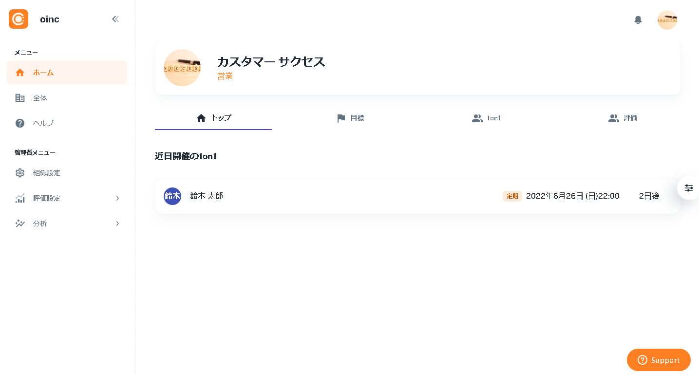Viewport: 699px width, 374px height.
Task: Click the カスタマーサクセス profile image
Action: pyautogui.click(x=182, y=68)
